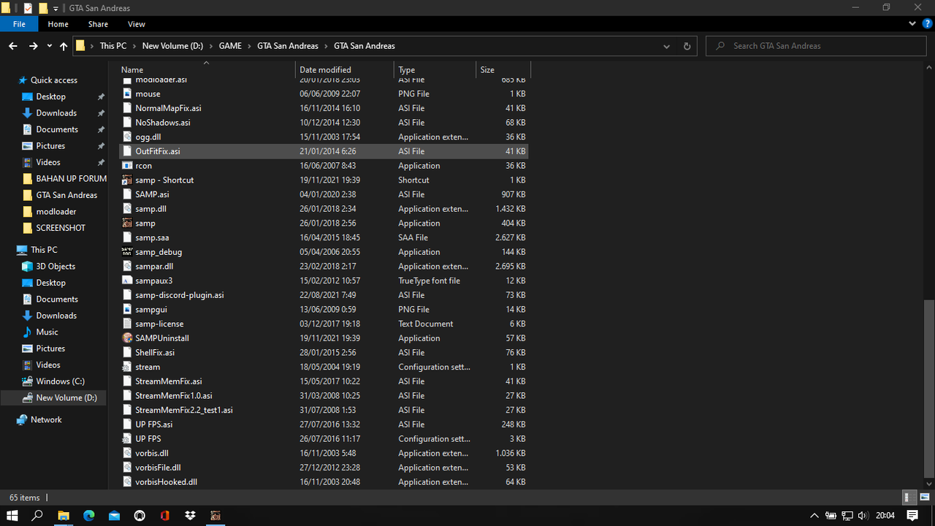935x526 pixels.
Task: Switch to the View ribbon tab
Action: pyautogui.click(x=137, y=24)
